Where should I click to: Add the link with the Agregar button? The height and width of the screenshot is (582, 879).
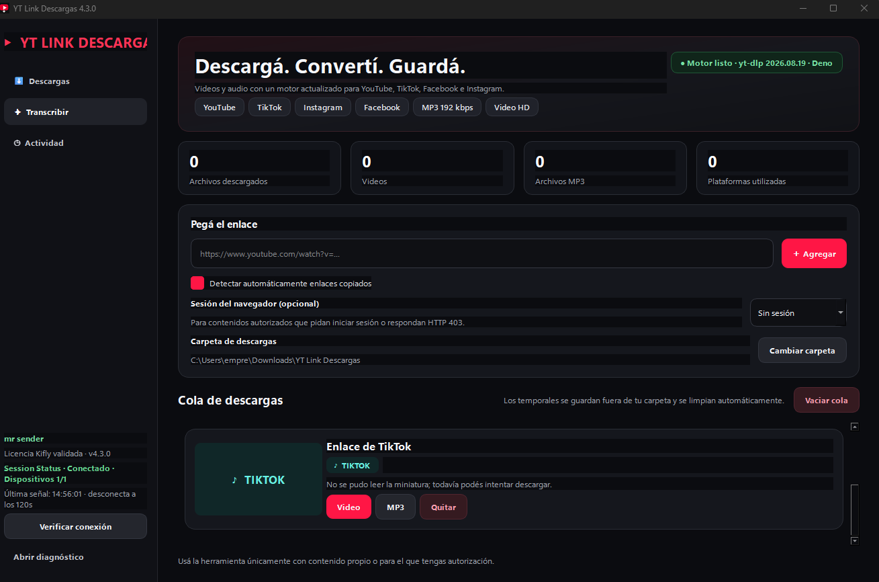coord(814,254)
